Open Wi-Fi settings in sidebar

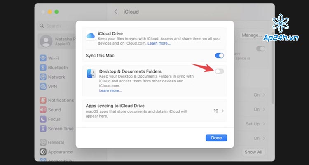(49, 58)
